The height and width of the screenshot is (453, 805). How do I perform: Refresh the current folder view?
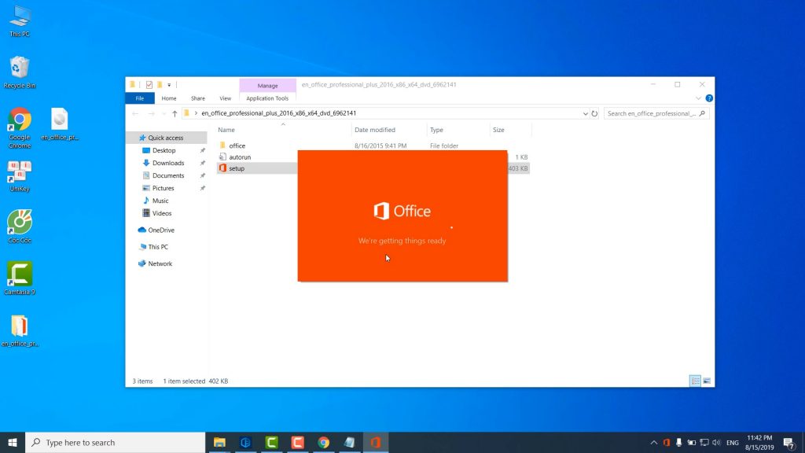pos(594,113)
